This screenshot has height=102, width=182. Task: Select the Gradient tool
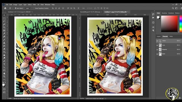tap(4, 52)
